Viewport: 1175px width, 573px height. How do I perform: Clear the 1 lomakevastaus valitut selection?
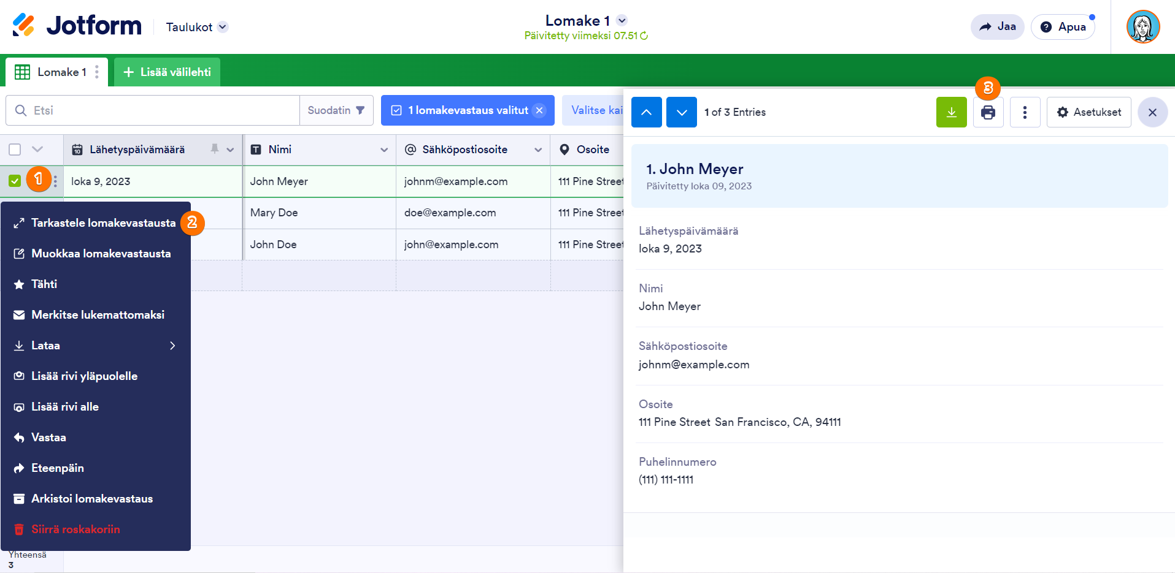click(x=539, y=110)
